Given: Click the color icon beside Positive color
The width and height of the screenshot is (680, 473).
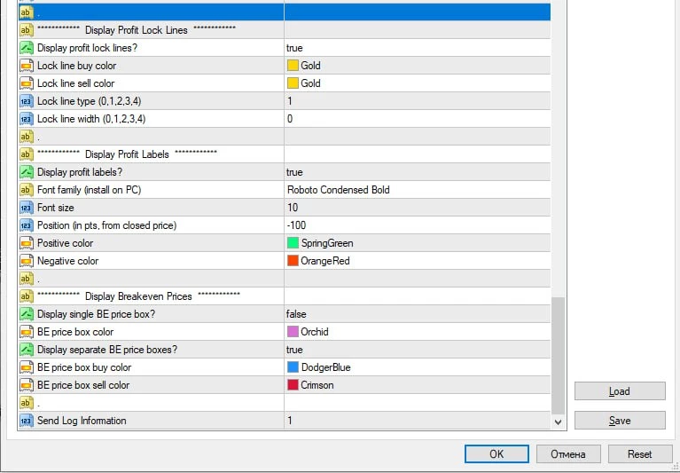Looking at the screenshot, I should click(27, 243).
